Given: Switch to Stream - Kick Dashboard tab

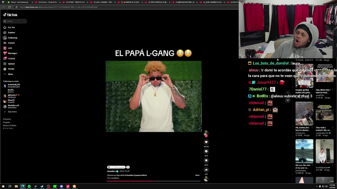Looking at the screenshot, I should click(19, 2).
